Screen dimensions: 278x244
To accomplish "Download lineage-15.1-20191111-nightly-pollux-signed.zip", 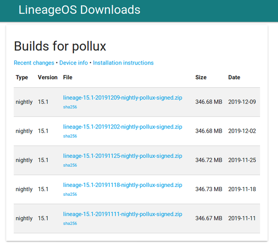I will click(122, 214).
